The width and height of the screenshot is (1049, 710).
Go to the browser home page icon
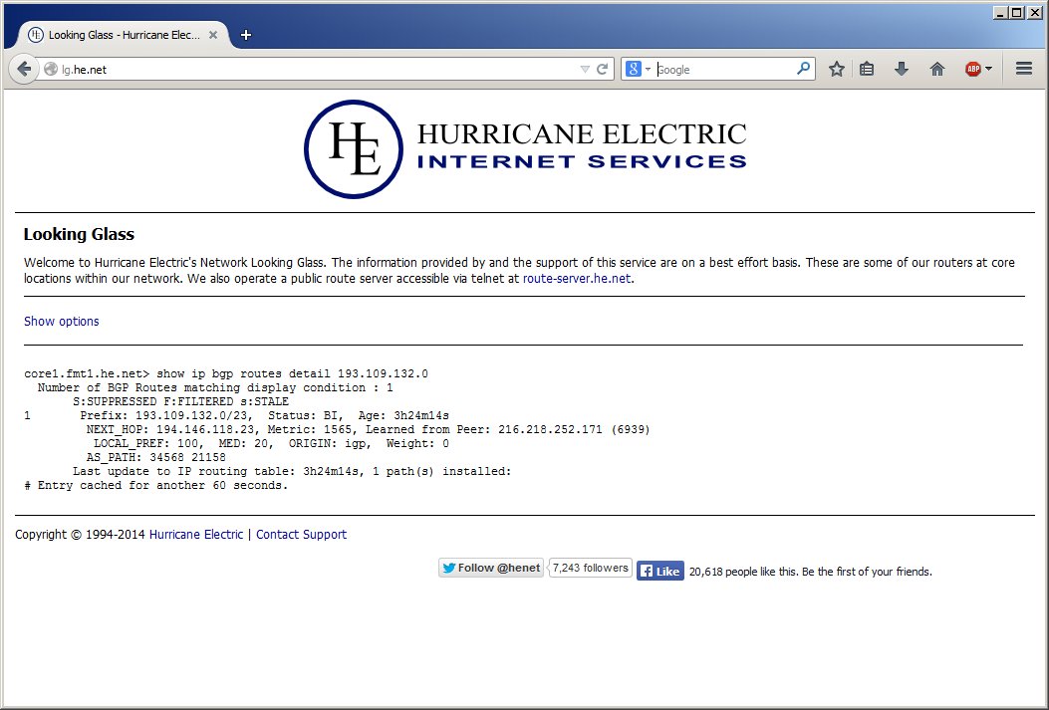click(x=937, y=69)
